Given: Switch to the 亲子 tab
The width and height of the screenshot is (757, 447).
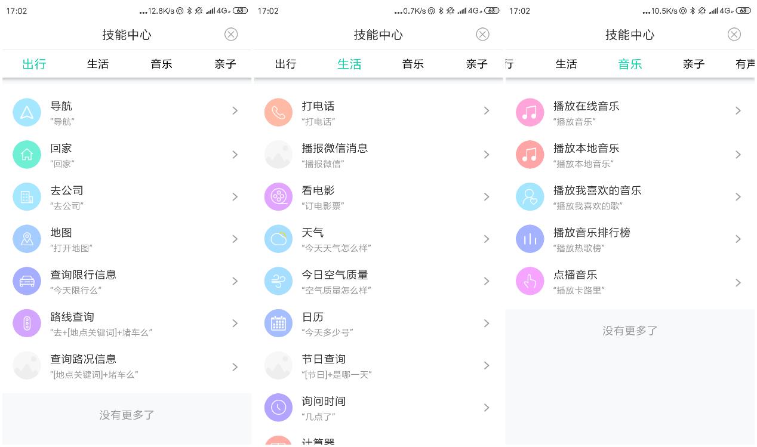Looking at the screenshot, I should point(693,64).
